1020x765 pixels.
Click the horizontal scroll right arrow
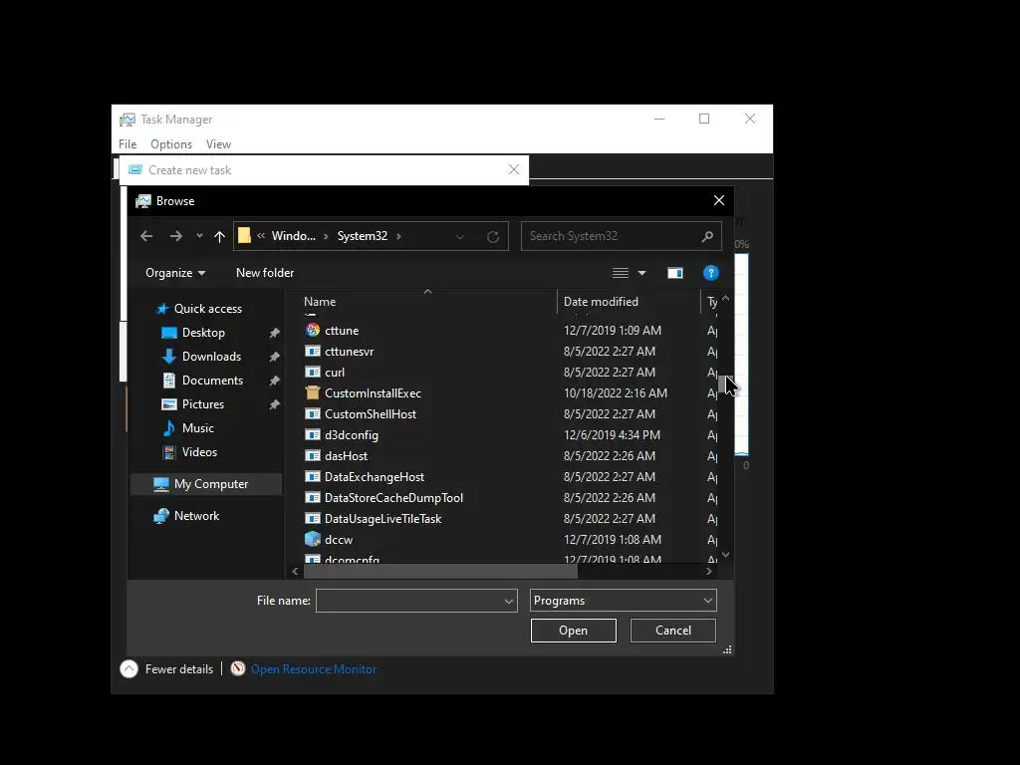[709, 571]
